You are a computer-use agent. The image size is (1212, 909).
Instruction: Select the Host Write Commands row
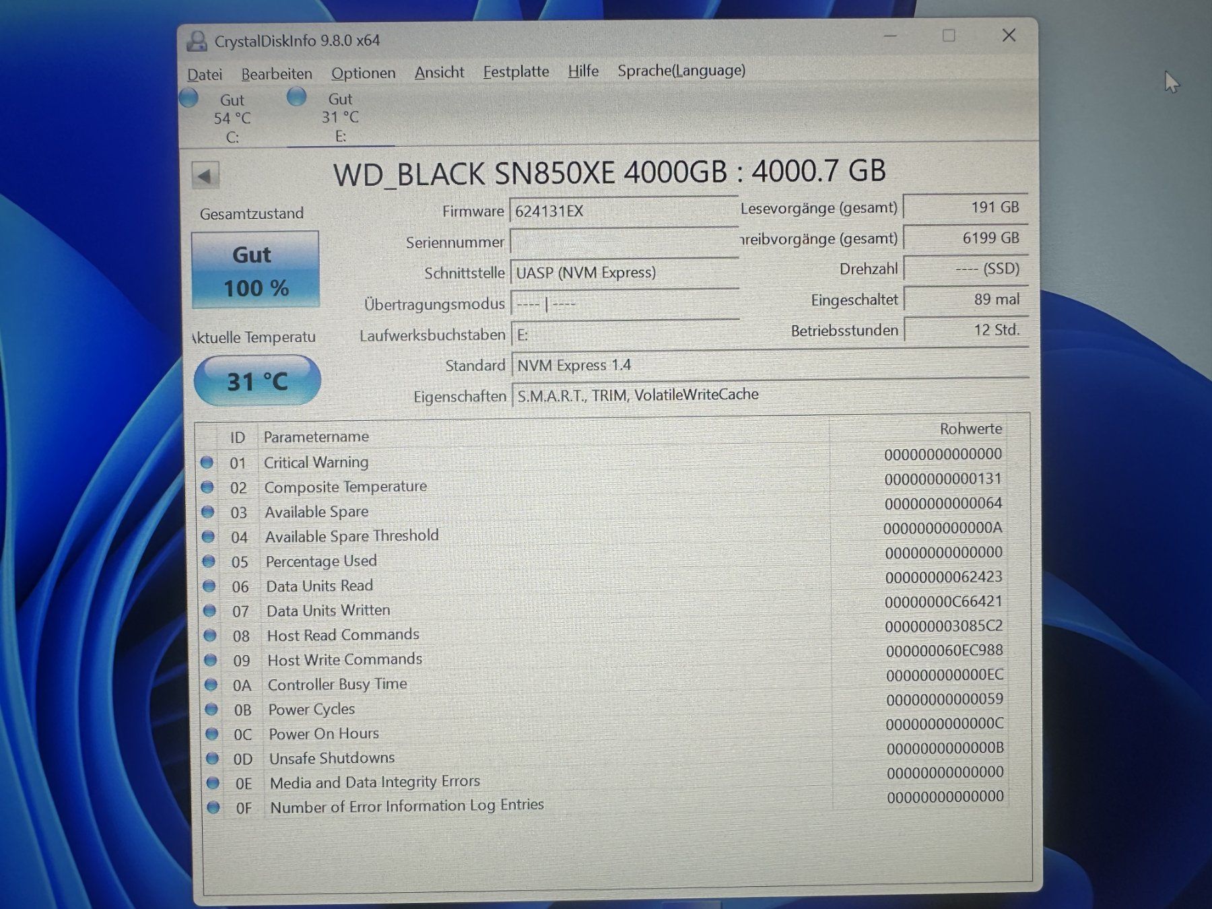(x=605, y=656)
